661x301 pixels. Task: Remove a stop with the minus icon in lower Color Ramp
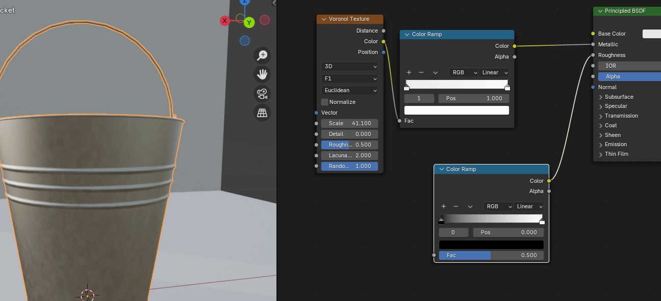456,206
